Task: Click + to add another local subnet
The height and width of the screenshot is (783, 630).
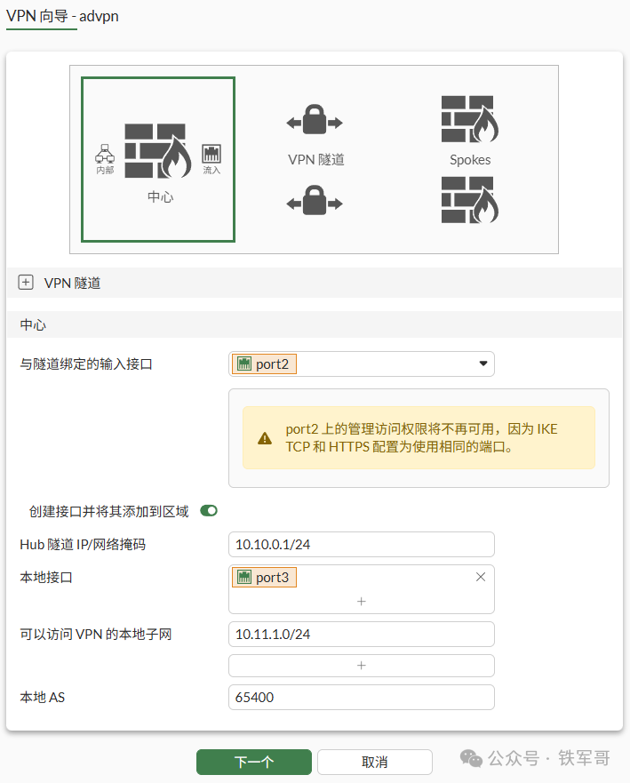Action: [x=361, y=665]
